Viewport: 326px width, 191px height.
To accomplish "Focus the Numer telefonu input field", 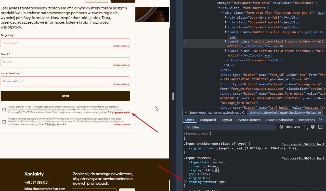I will [x=65, y=81].
